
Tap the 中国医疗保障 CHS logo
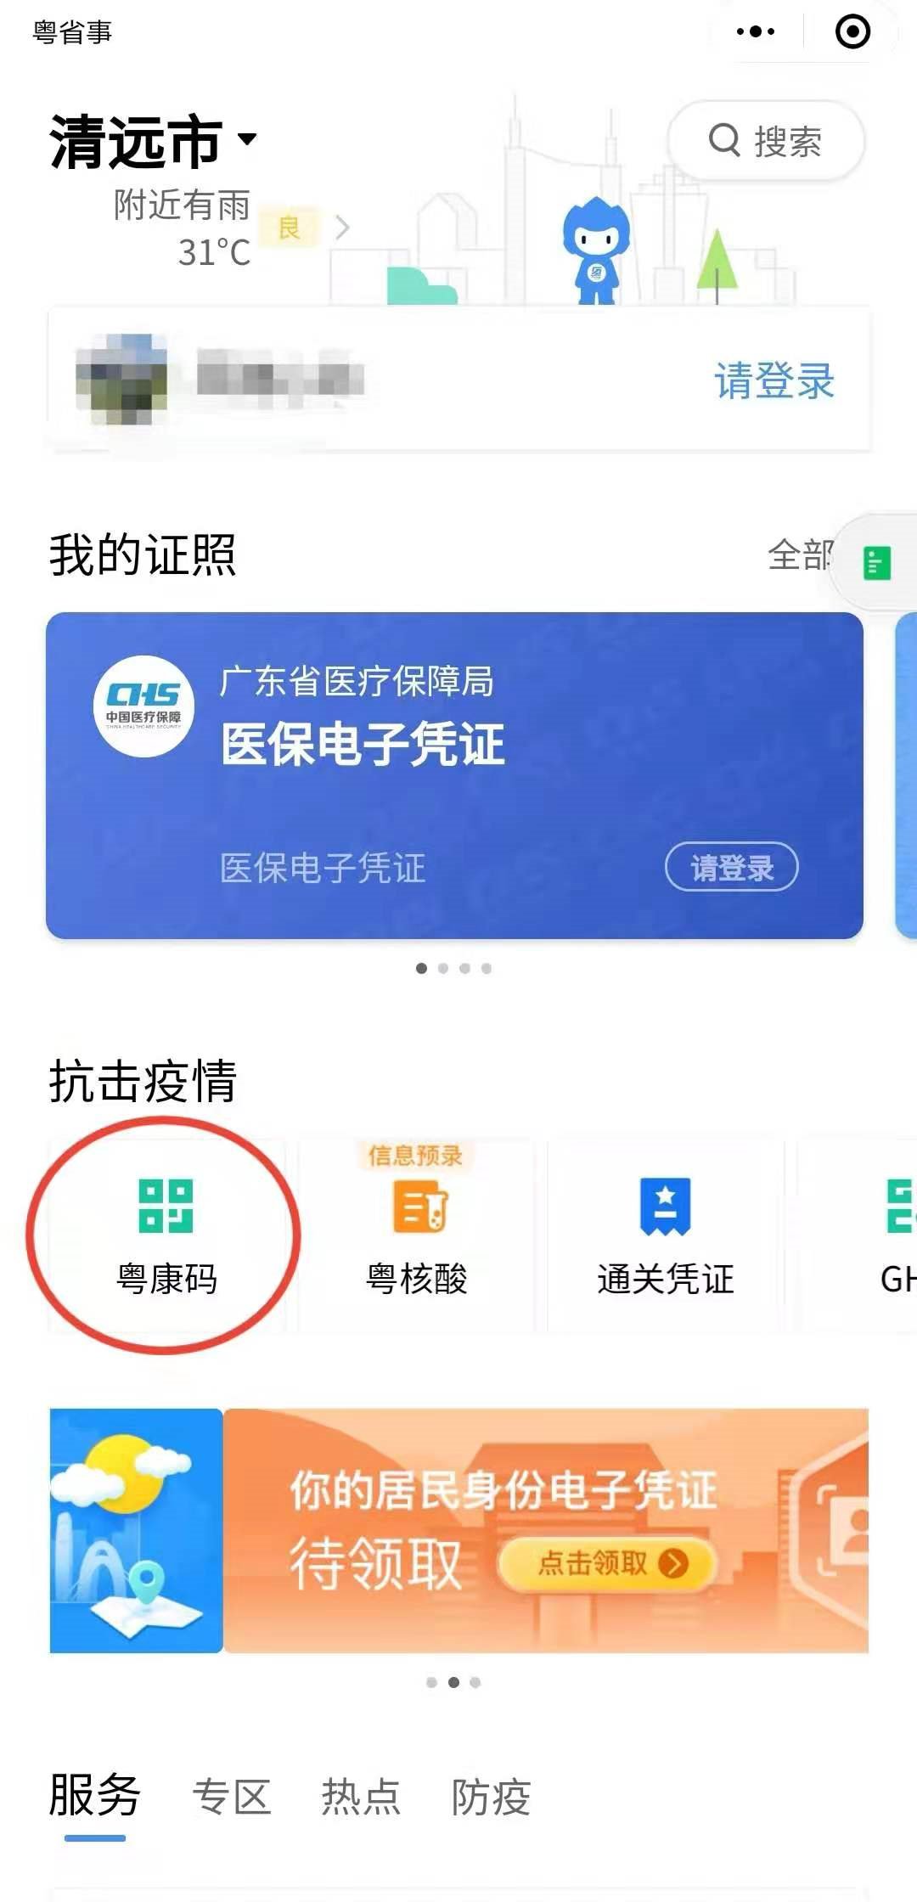[x=143, y=706]
